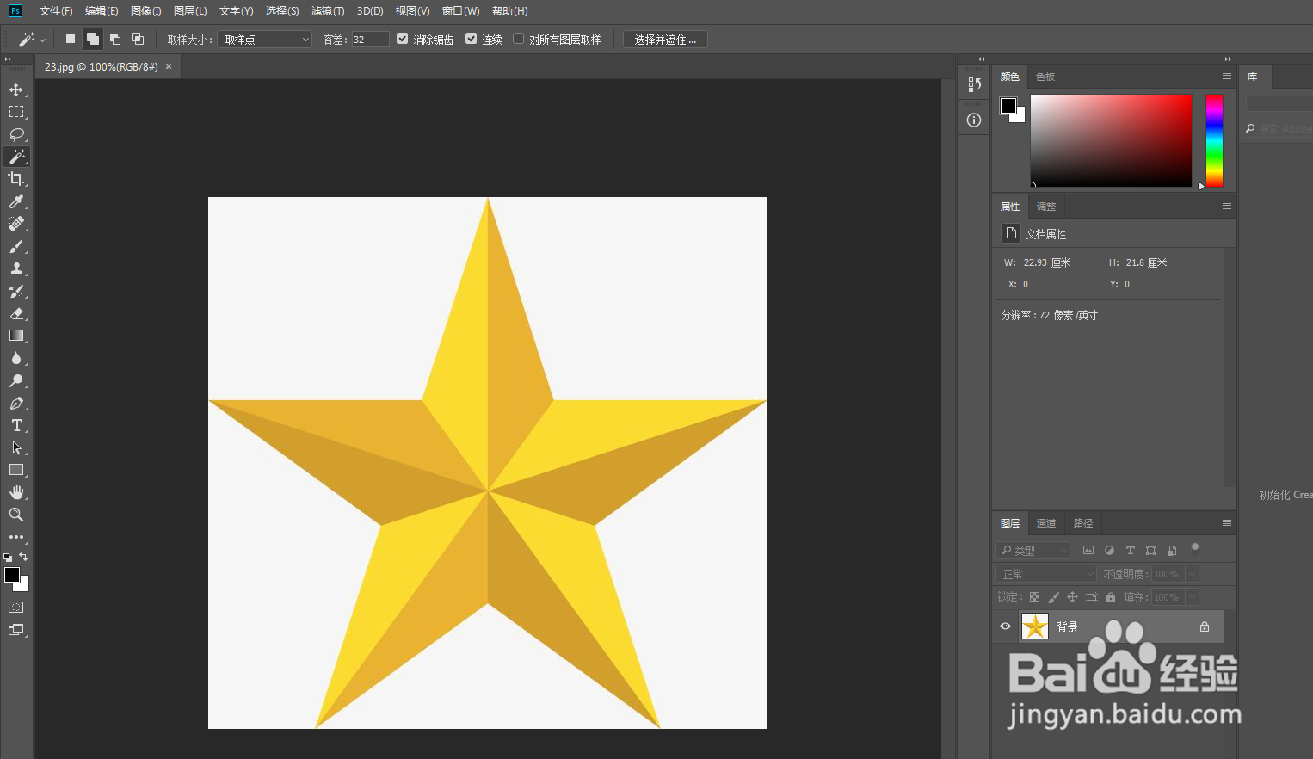The height and width of the screenshot is (759, 1313).
Task: Enable sample all layers checkbox
Action: pos(518,39)
